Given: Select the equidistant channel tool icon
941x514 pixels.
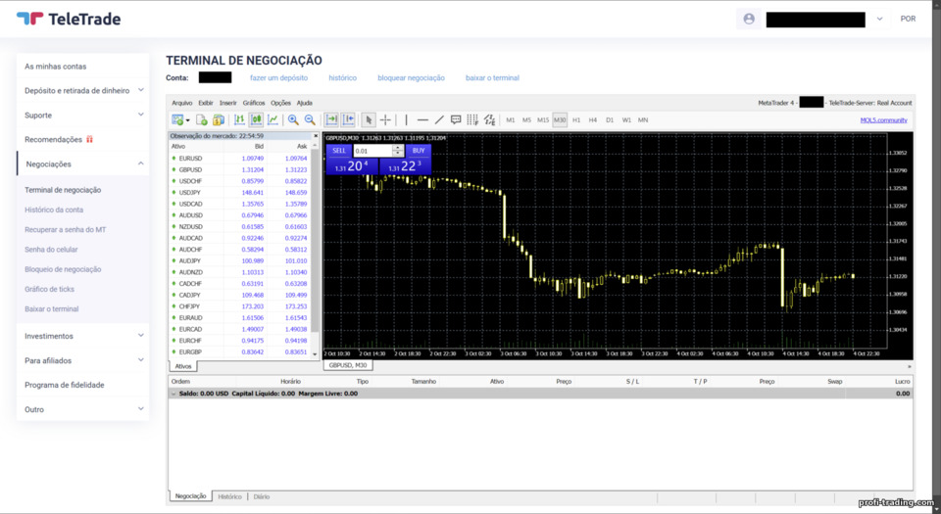Looking at the screenshot, I should pyautogui.click(x=490, y=119).
